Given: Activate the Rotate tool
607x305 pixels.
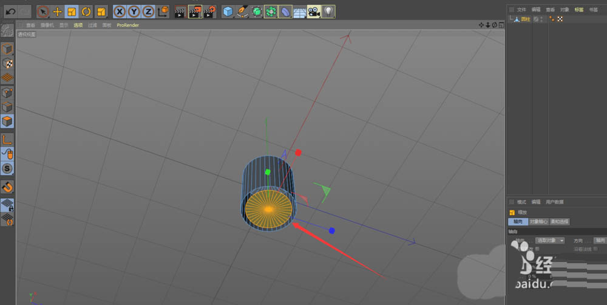Looking at the screenshot, I should coord(86,11).
